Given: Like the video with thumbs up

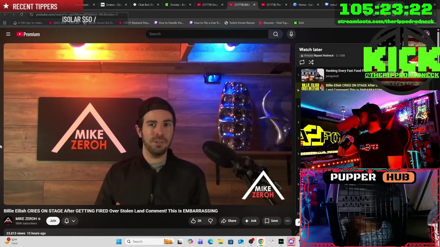Looking at the screenshot, I should (x=196, y=221).
